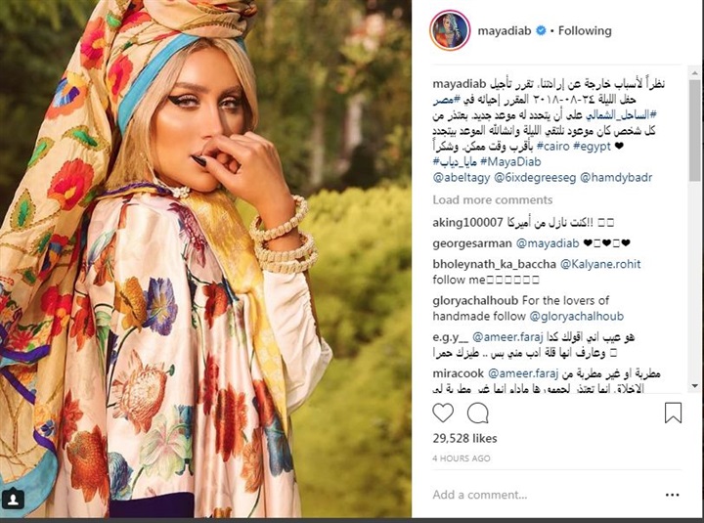Save the post with the bookmark icon
The image size is (704, 523).
[673, 413]
